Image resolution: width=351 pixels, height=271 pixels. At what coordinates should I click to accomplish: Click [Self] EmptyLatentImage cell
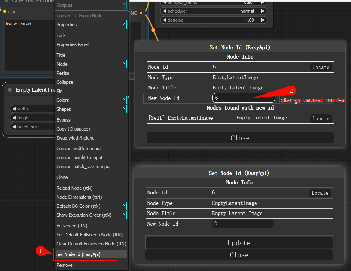point(190,118)
